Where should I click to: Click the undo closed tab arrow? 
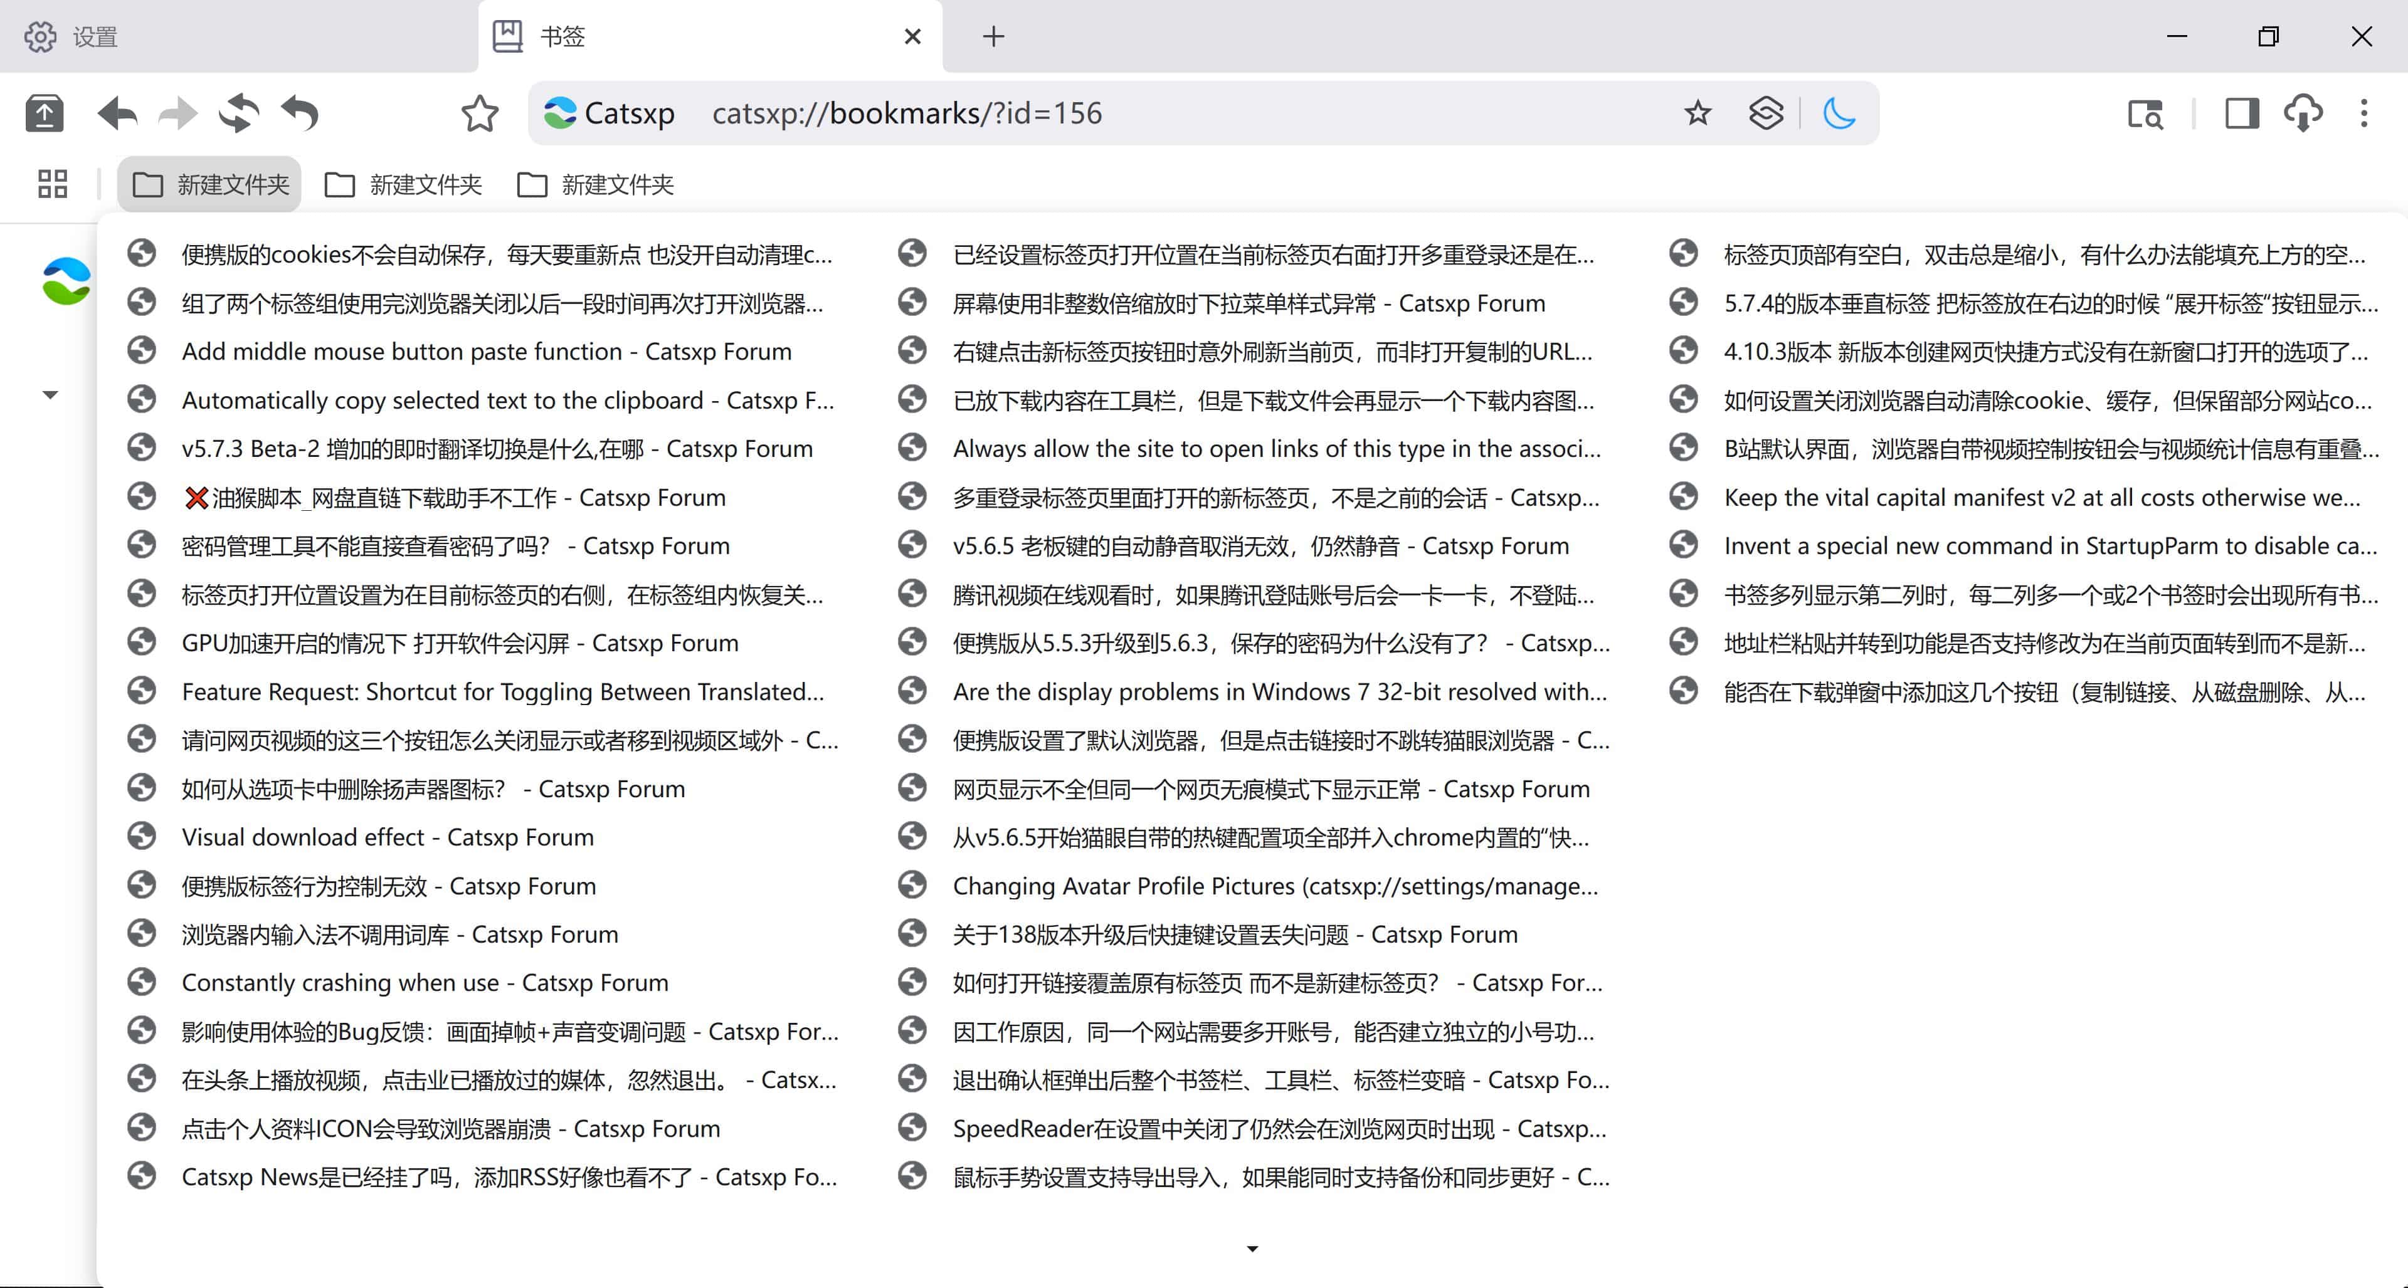tap(300, 114)
